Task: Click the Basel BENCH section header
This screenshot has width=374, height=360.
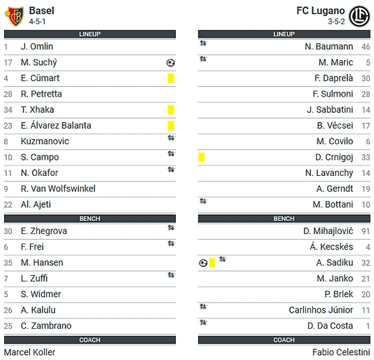Action: click(90, 218)
